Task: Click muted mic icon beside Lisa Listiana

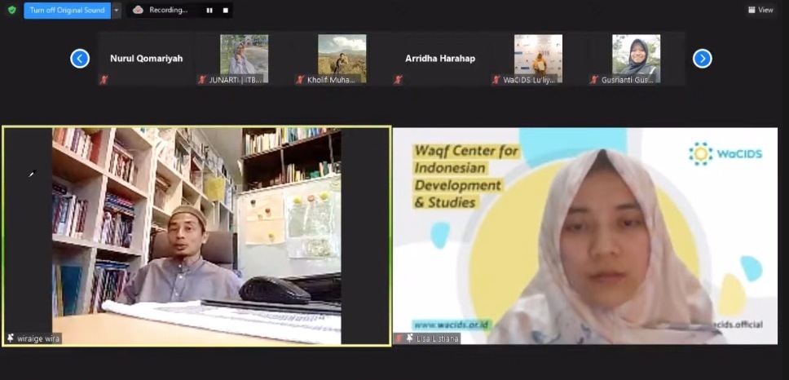Action: coord(399,338)
